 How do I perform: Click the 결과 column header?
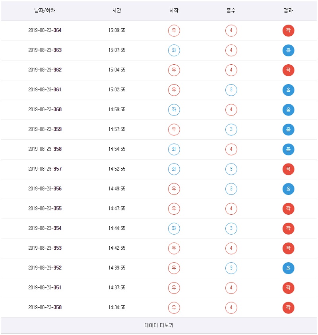[288, 11]
